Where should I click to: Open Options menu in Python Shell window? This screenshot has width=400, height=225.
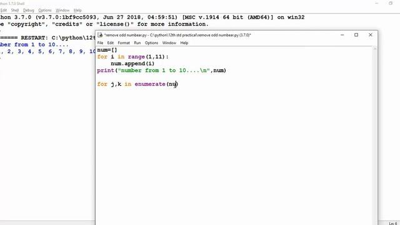click(x=45, y=10)
